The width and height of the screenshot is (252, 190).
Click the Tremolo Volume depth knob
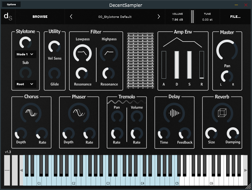coord(137,116)
